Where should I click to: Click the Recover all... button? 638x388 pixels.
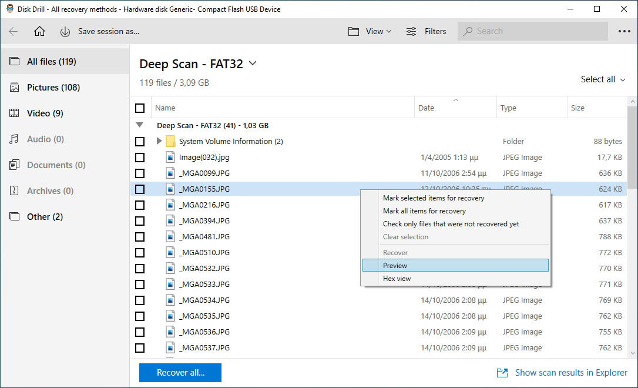[x=180, y=373]
